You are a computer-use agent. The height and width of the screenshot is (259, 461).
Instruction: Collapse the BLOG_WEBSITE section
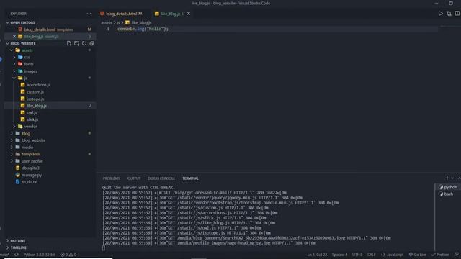(23, 43)
